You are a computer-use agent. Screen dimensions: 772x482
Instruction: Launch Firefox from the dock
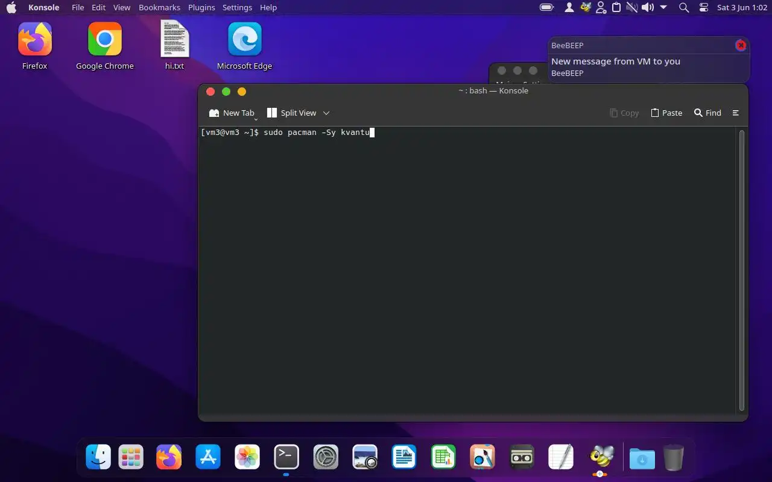(x=169, y=457)
